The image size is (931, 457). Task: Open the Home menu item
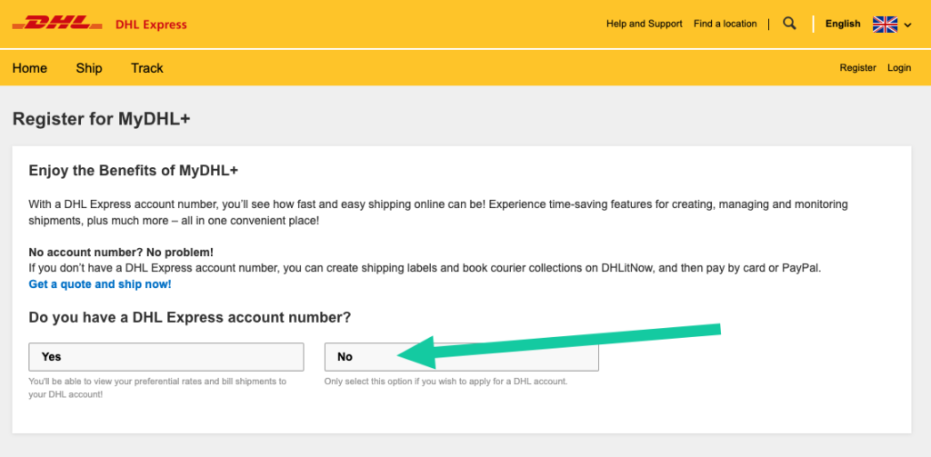click(x=30, y=68)
